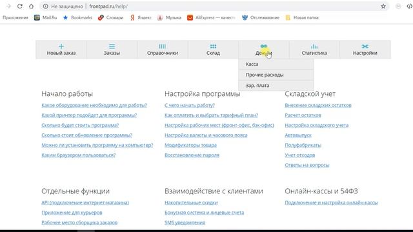Open the Заказы menu item
The image size is (413, 232).
(x=112, y=50)
